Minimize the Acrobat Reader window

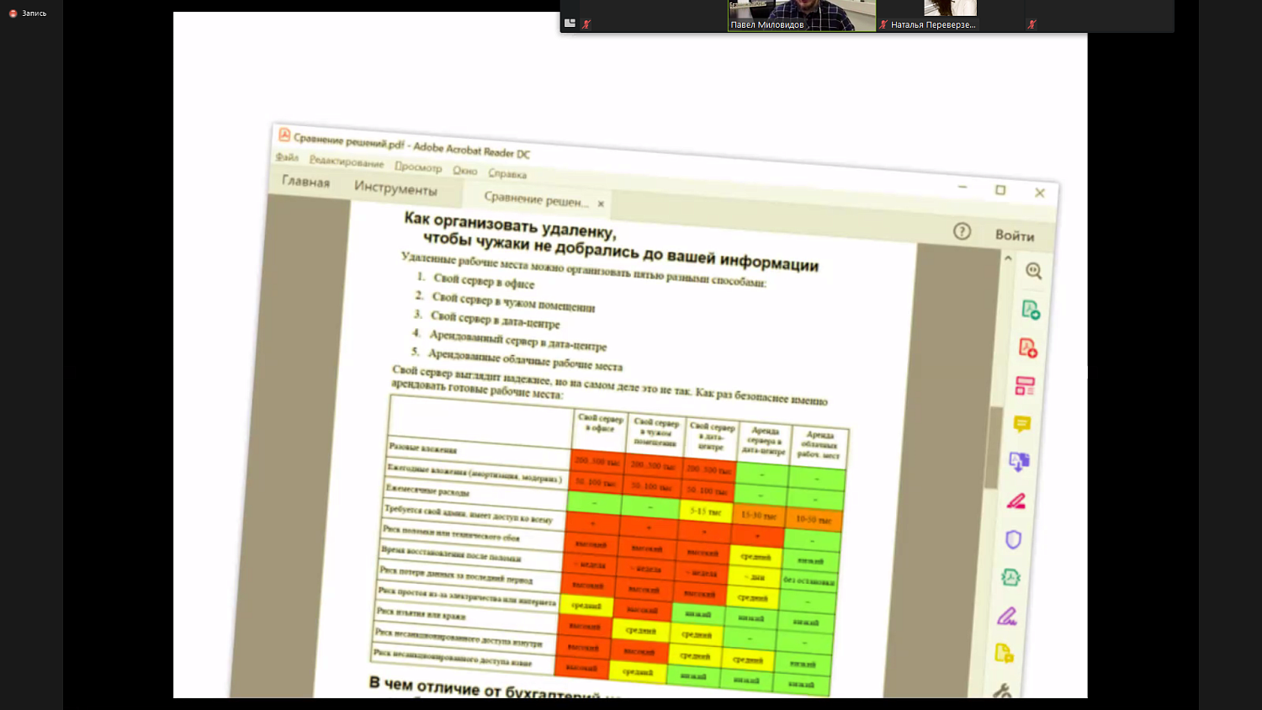pos(962,187)
